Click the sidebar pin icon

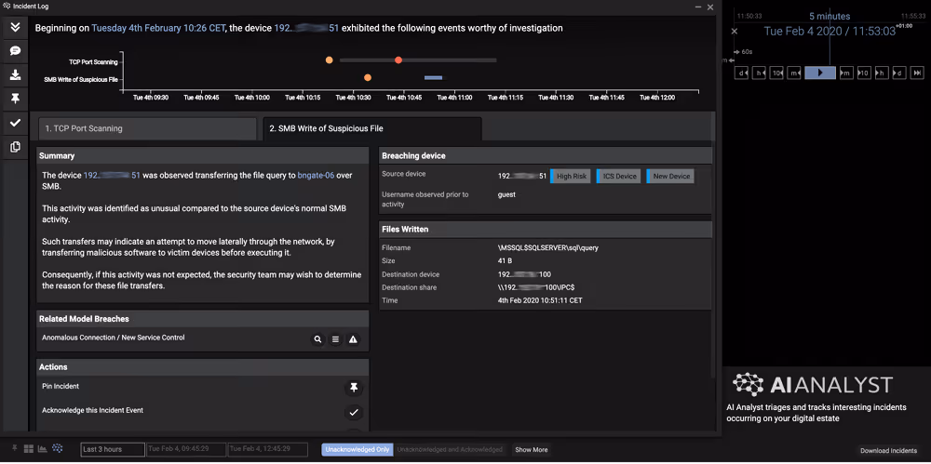pos(16,99)
